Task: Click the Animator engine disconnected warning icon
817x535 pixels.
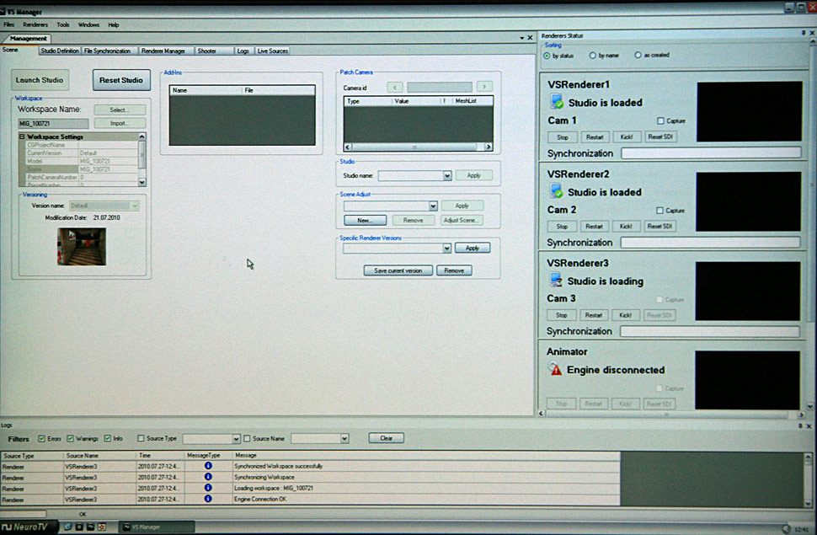Action: click(x=555, y=369)
